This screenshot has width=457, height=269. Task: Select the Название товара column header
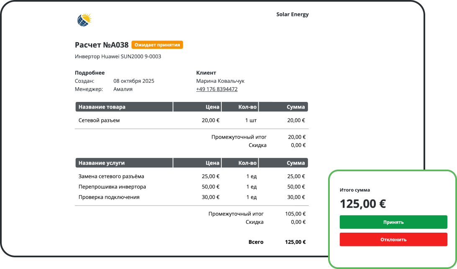(x=124, y=107)
